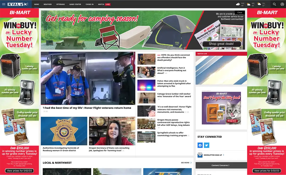
Task: Click the current weather cloud icon
Action: coord(238,4)
